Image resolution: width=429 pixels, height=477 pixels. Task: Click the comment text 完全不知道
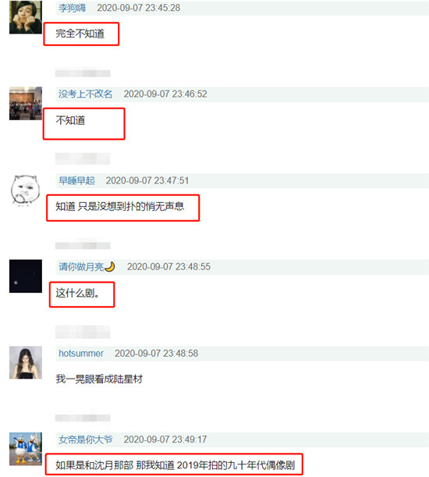(x=80, y=34)
